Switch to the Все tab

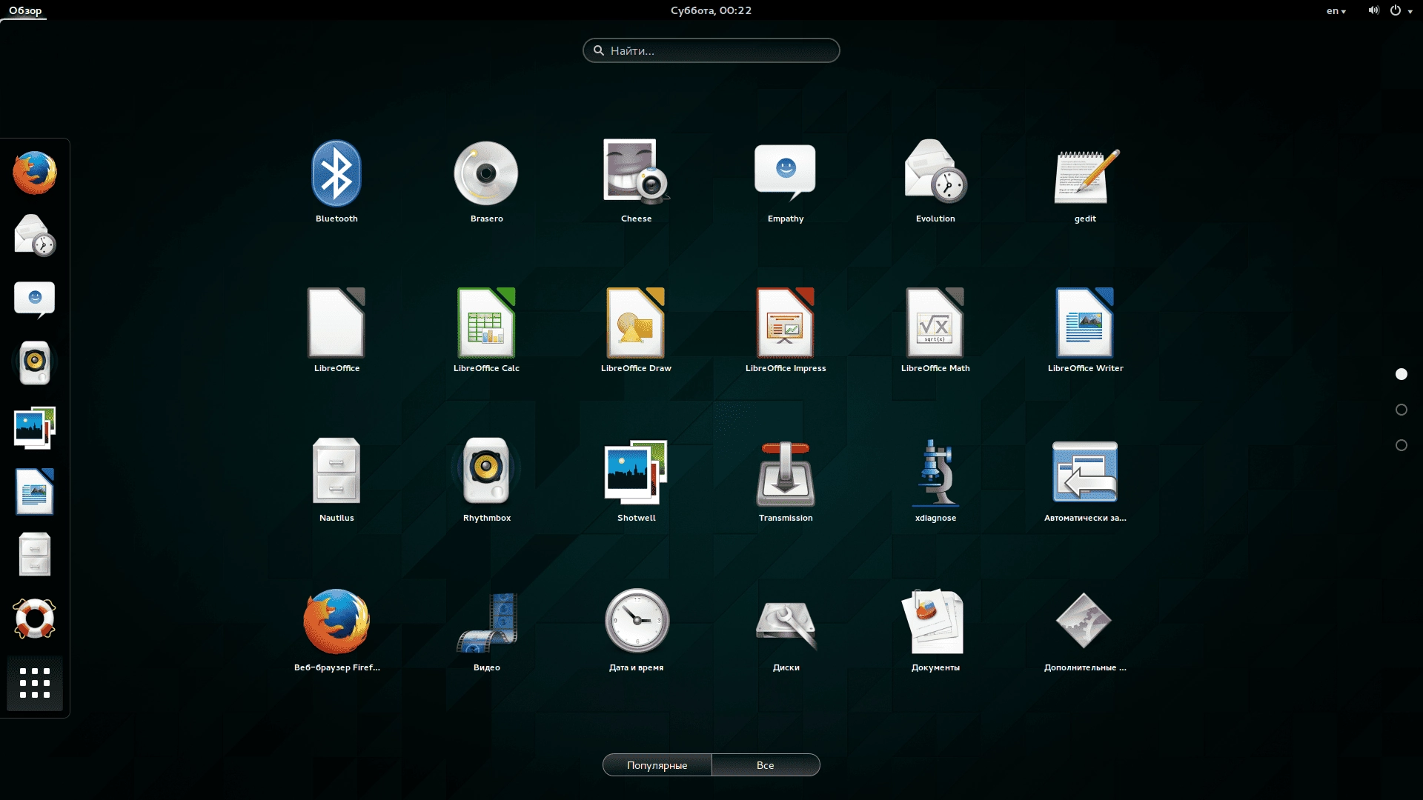click(766, 765)
